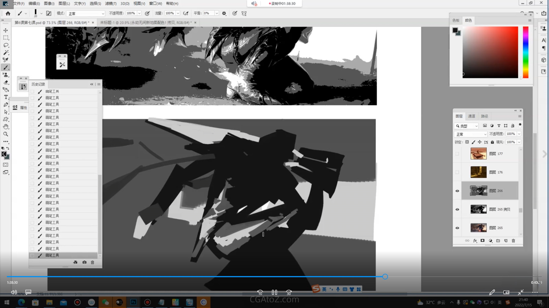Image resolution: width=549 pixels, height=308 pixels.
Task: Select the Lasso tool
Action: pos(6,45)
